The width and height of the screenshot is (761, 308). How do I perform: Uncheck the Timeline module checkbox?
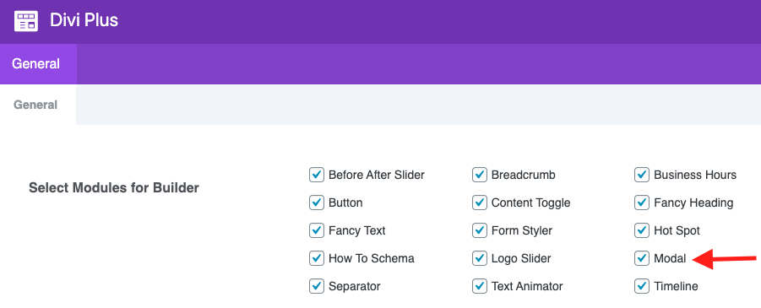point(642,286)
